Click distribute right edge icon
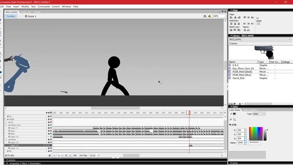293x165 pixels. click(252, 24)
